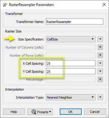
Task: Confirm with the OK button
Action: (71, 112)
